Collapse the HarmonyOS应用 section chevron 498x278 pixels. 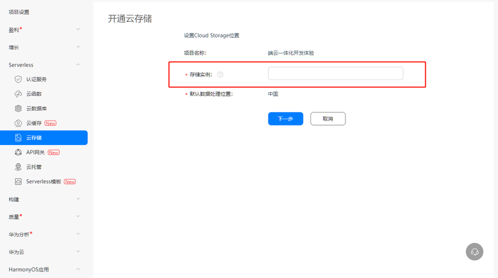(78, 269)
